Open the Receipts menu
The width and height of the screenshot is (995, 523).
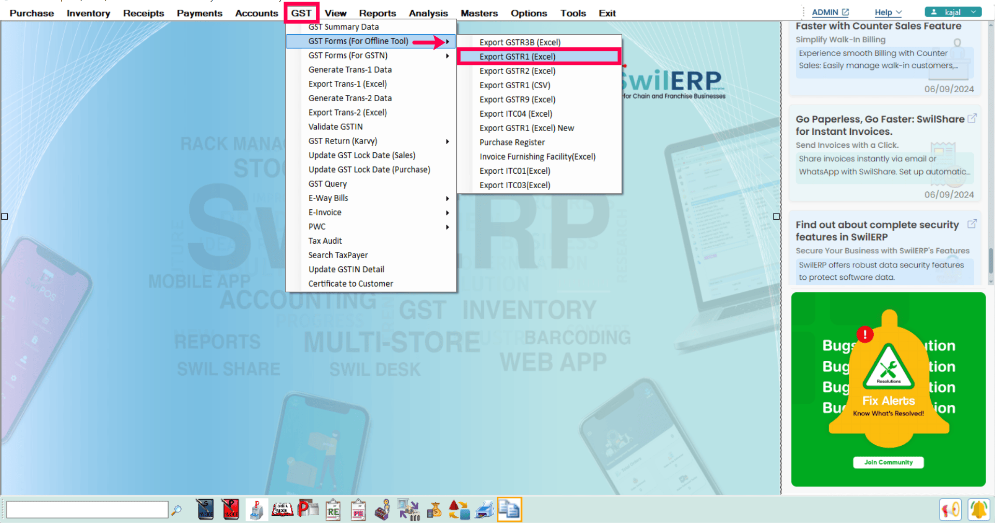point(144,13)
